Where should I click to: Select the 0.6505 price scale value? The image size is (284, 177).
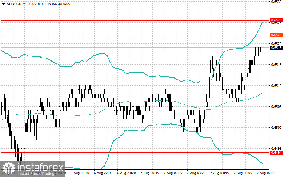pos(276,106)
